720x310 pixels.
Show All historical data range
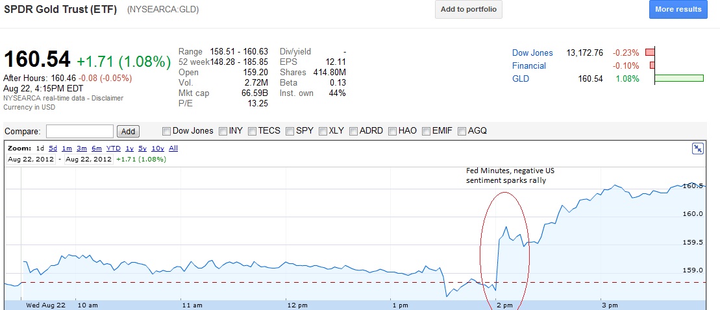173,148
